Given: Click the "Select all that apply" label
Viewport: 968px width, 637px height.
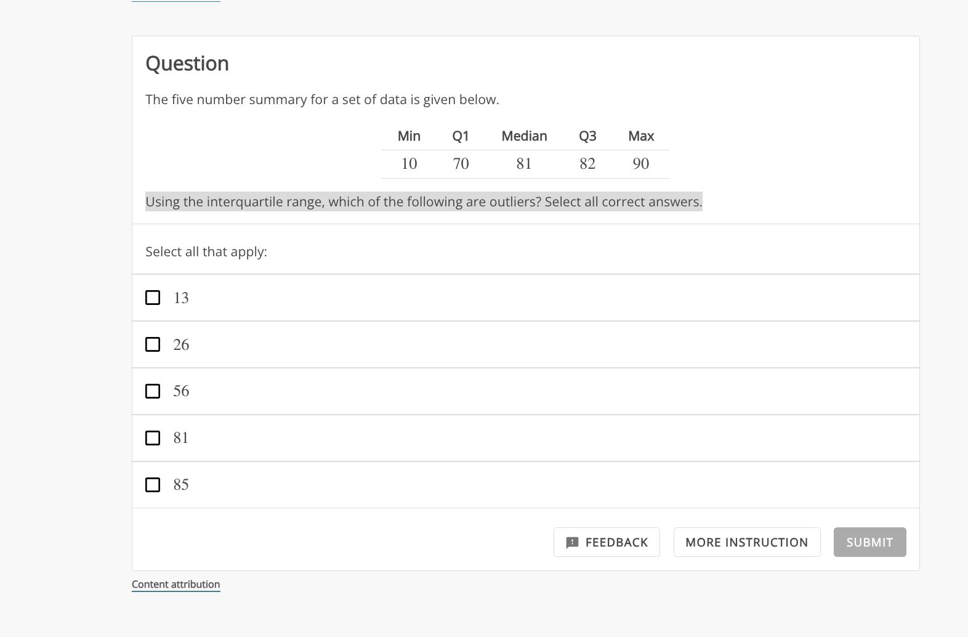Looking at the screenshot, I should click(x=206, y=252).
